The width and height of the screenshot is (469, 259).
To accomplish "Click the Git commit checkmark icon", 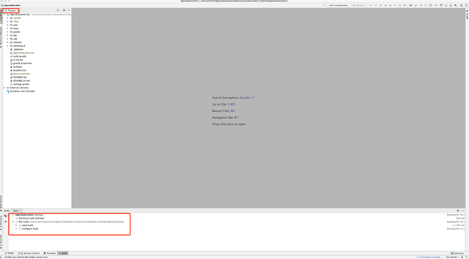I will coord(421,5).
